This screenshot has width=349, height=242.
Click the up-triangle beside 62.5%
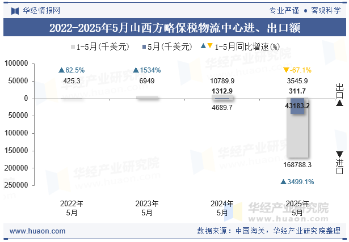61,70
